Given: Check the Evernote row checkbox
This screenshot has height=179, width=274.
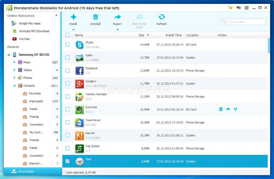Looking at the screenshot, I should click(68, 109).
